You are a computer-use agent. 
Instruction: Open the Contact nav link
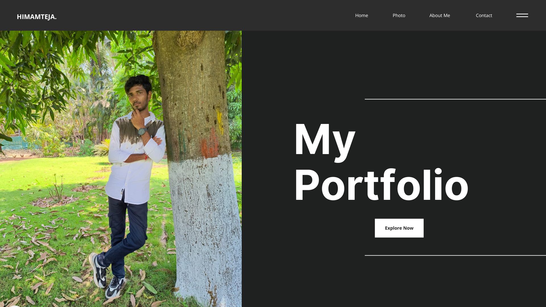[484, 15]
